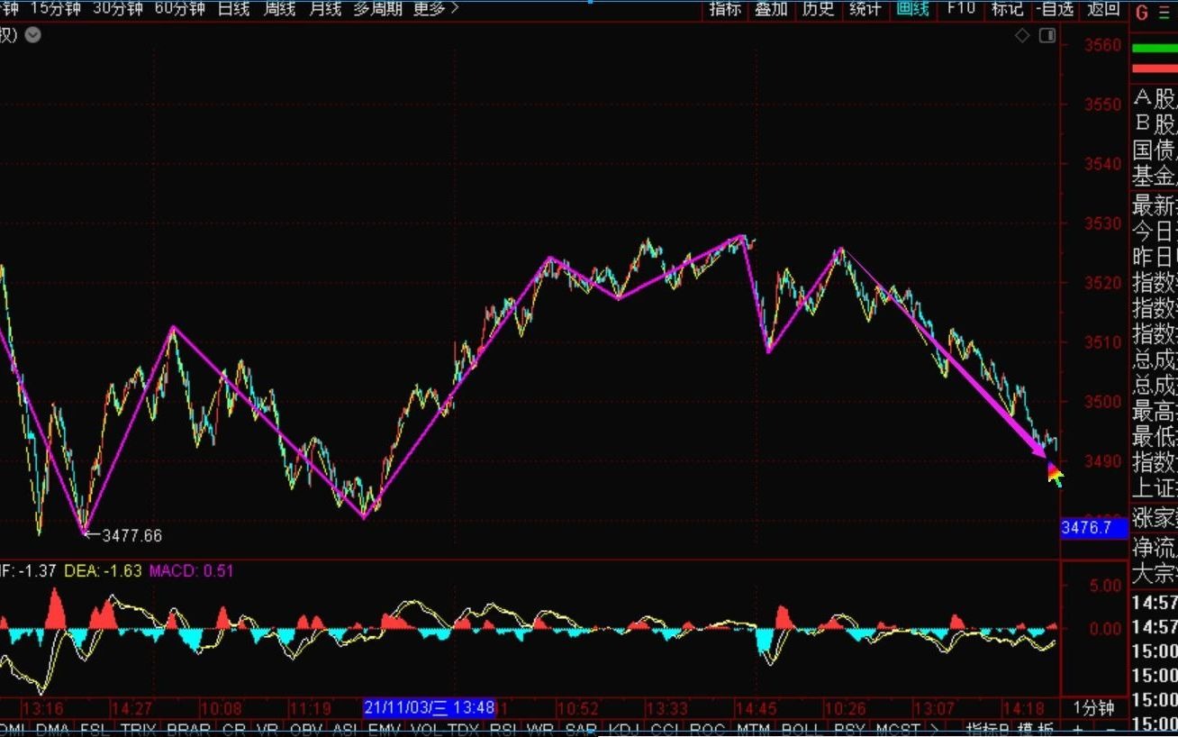Select the MTM indicator
1178x737 pixels.
753,729
